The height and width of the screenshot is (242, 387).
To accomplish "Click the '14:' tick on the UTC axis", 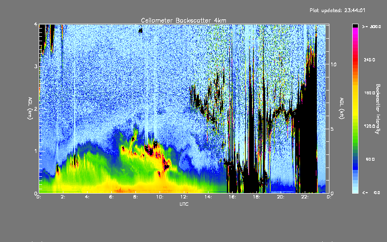I will click(x=208, y=197).
